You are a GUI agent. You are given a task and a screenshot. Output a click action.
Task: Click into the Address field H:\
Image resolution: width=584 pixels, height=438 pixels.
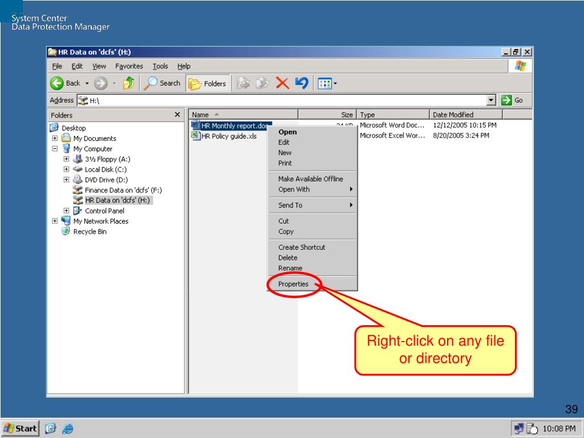pyautogui.click(x=282, y=100)
